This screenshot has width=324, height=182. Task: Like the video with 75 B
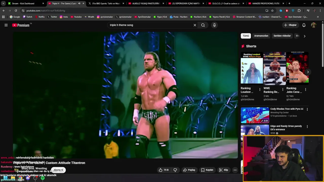(x=164, y=170)
